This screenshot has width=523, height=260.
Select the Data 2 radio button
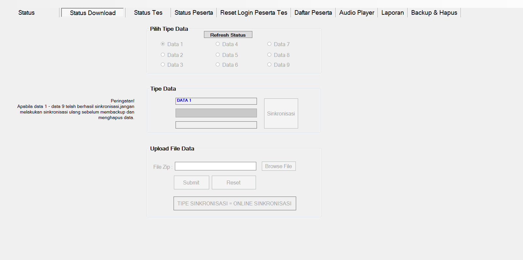(x=163, y=55)
